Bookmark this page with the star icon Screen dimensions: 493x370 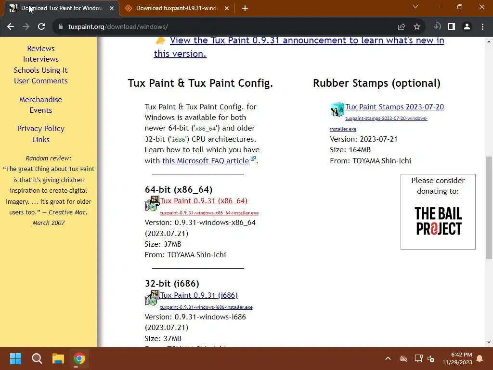click(x=416, y=27)
